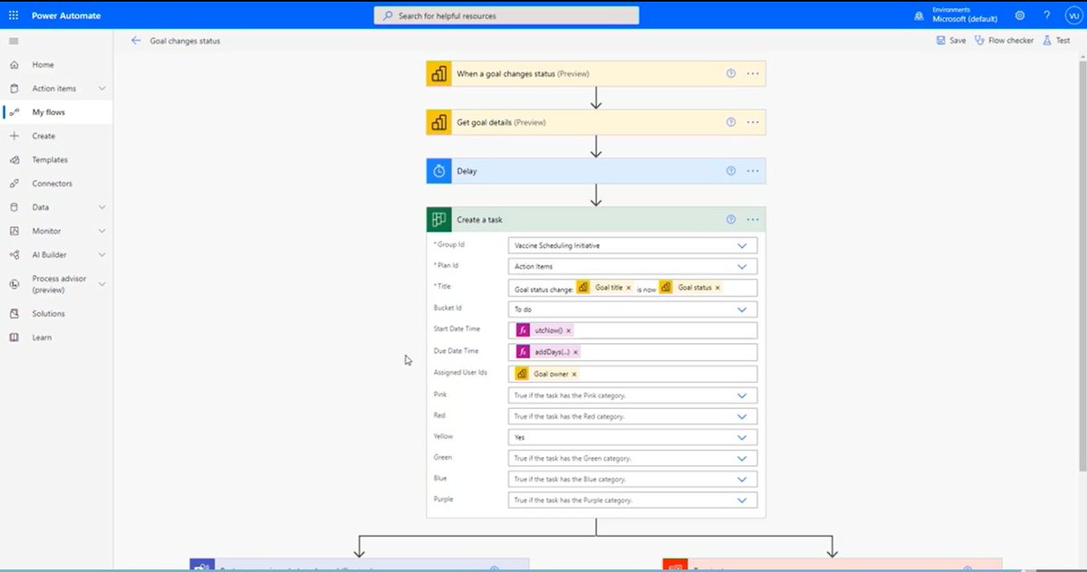Click the 'Power Automate' title in header

66,15
